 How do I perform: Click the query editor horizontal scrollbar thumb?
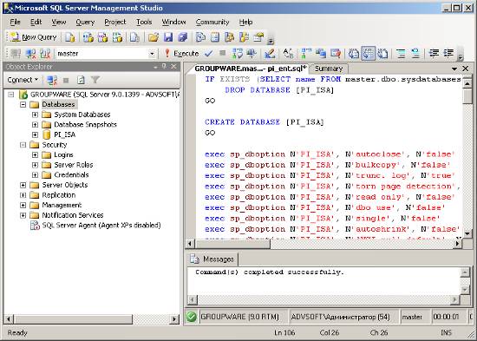[x=232, y=244]
